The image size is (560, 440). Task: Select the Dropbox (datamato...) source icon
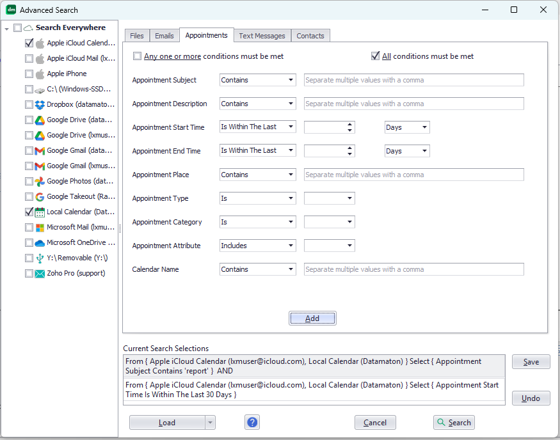(x=38, y=104)
